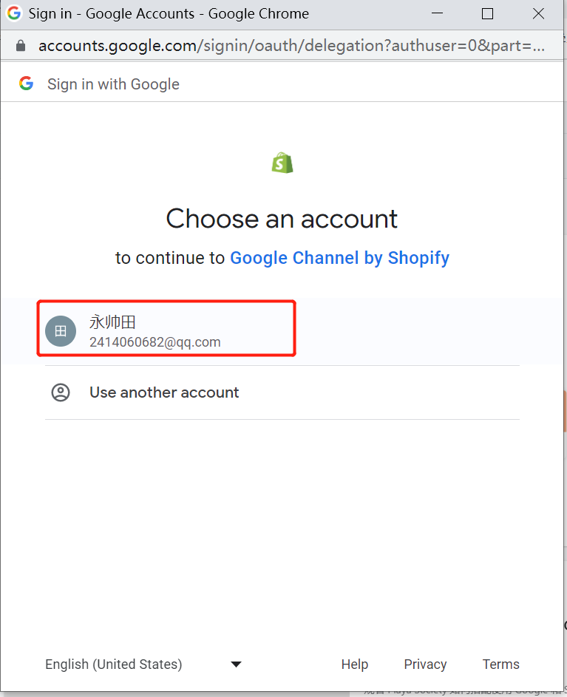Click the Google G logo beside Sign in with Google
567x697 pixels.
27,84
